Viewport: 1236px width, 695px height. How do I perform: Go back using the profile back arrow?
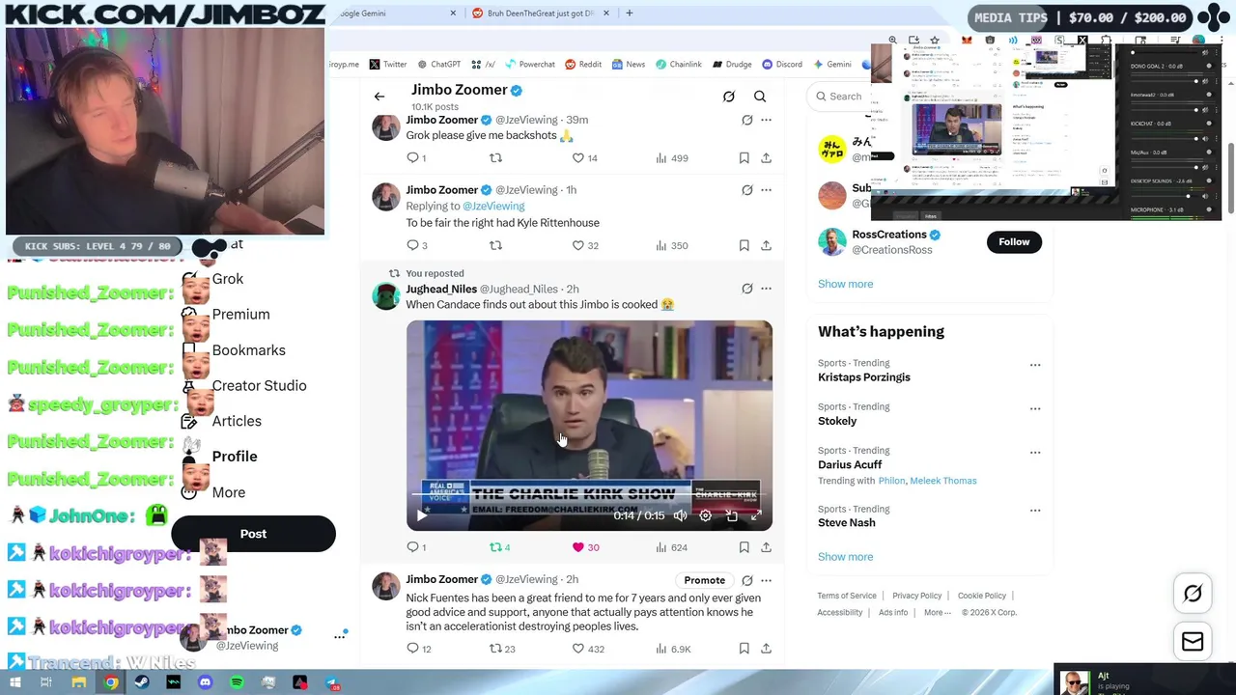[379, 97]
